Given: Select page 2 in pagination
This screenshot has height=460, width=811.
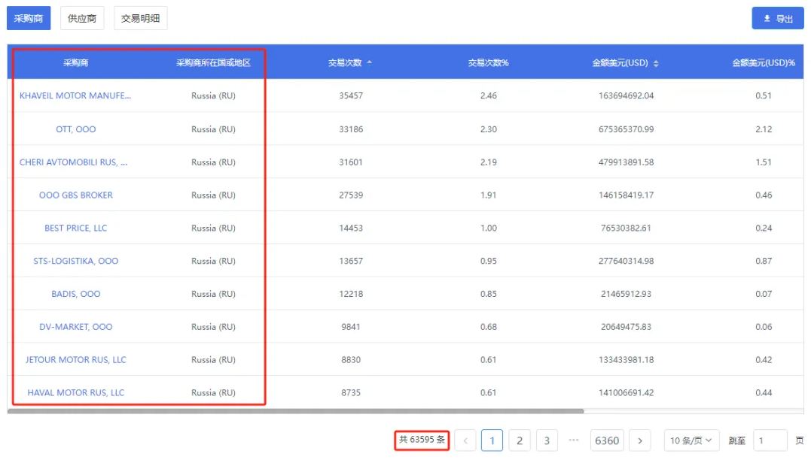Looking at the screenshot, I should [520, 440].
